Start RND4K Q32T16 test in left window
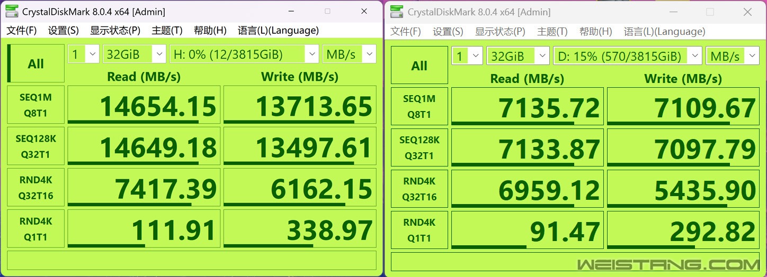This screenshot has width=767, height=277. (35, 188)
